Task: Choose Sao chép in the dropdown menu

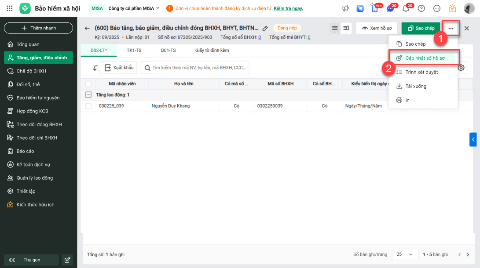Action: click(423, 44)
